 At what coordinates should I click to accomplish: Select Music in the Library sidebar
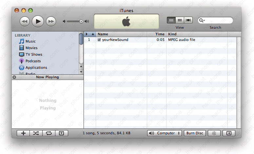pos(30,41)
